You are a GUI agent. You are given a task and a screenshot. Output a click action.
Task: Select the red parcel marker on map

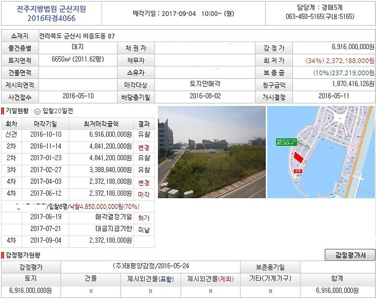299,157
